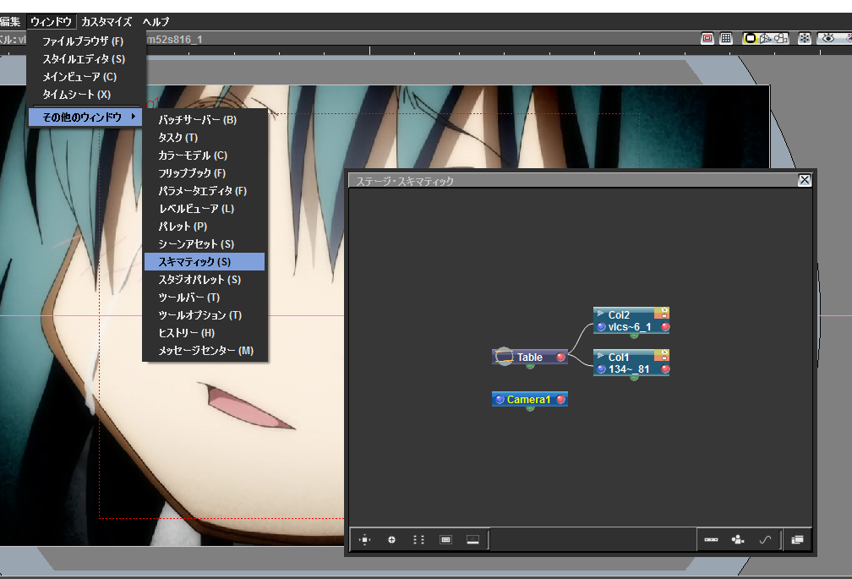Screen dimensions: 852x579
Task: Click the vlcs~6_1 level name on Col2
Action: tap(629, 327)
